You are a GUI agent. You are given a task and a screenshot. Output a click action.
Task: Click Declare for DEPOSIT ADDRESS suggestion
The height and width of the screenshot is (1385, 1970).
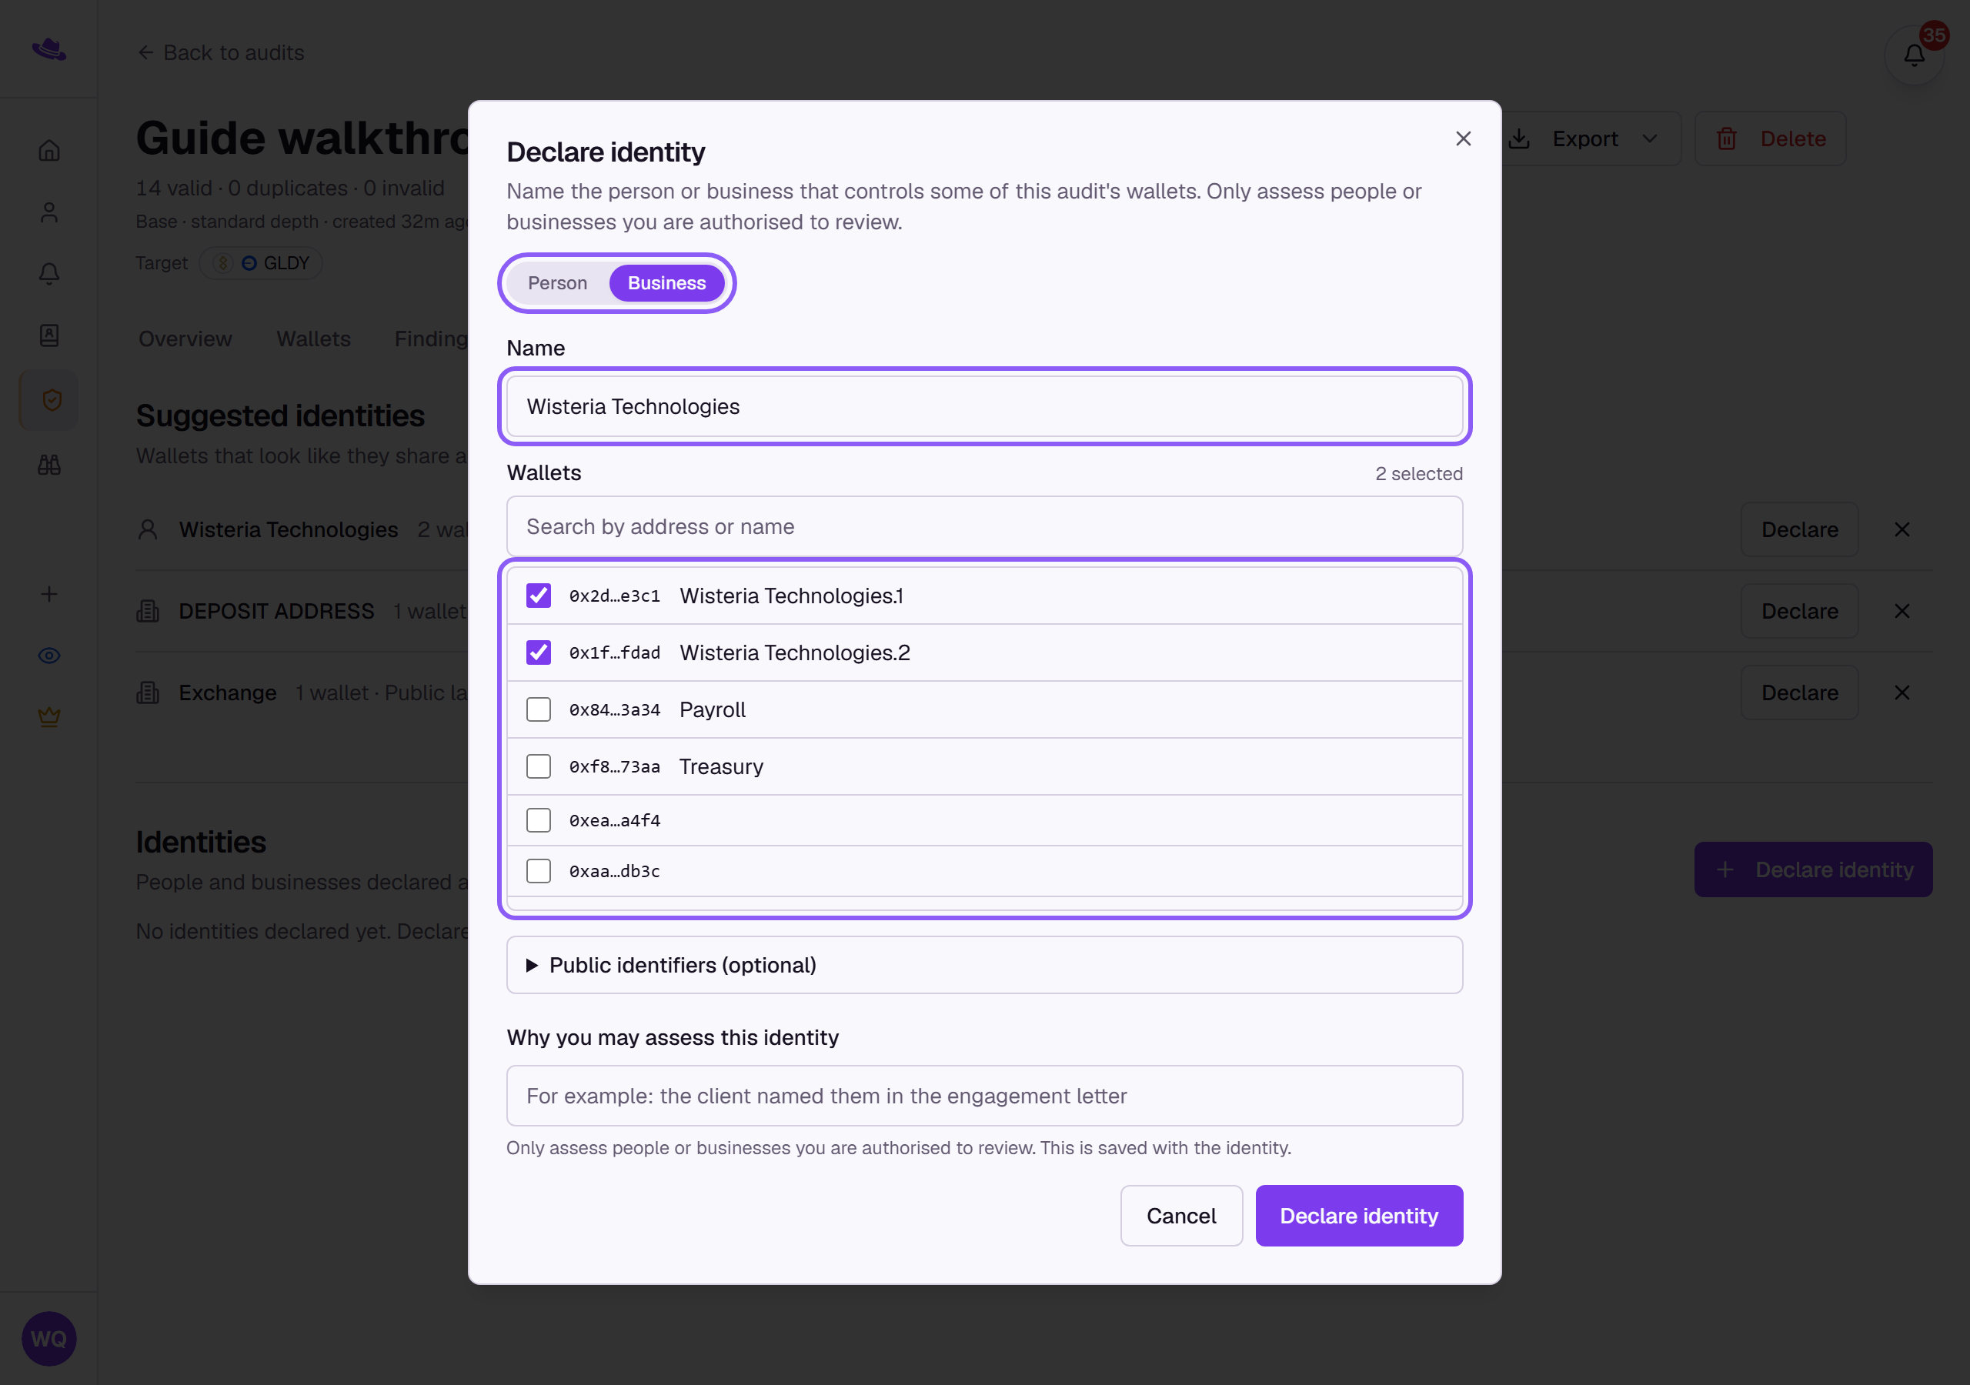(x=1799, y=611)
